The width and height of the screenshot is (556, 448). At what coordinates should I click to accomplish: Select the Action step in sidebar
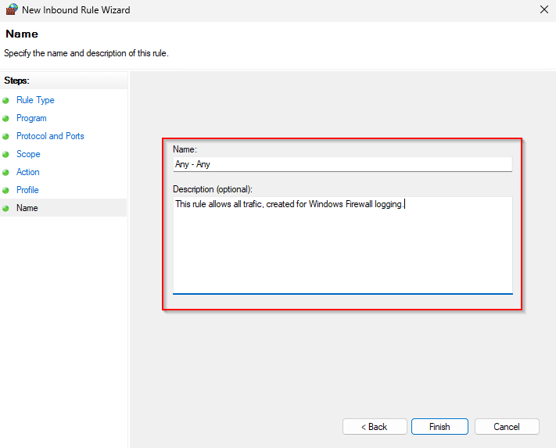click(27, 172)
